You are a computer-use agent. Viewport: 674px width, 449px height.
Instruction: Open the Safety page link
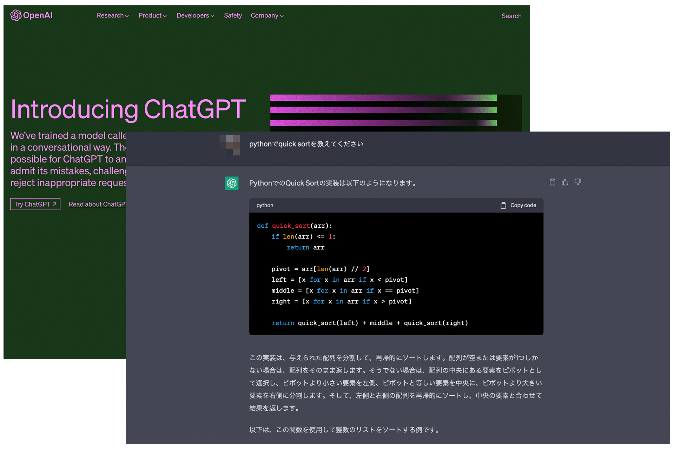coord(233,15)
